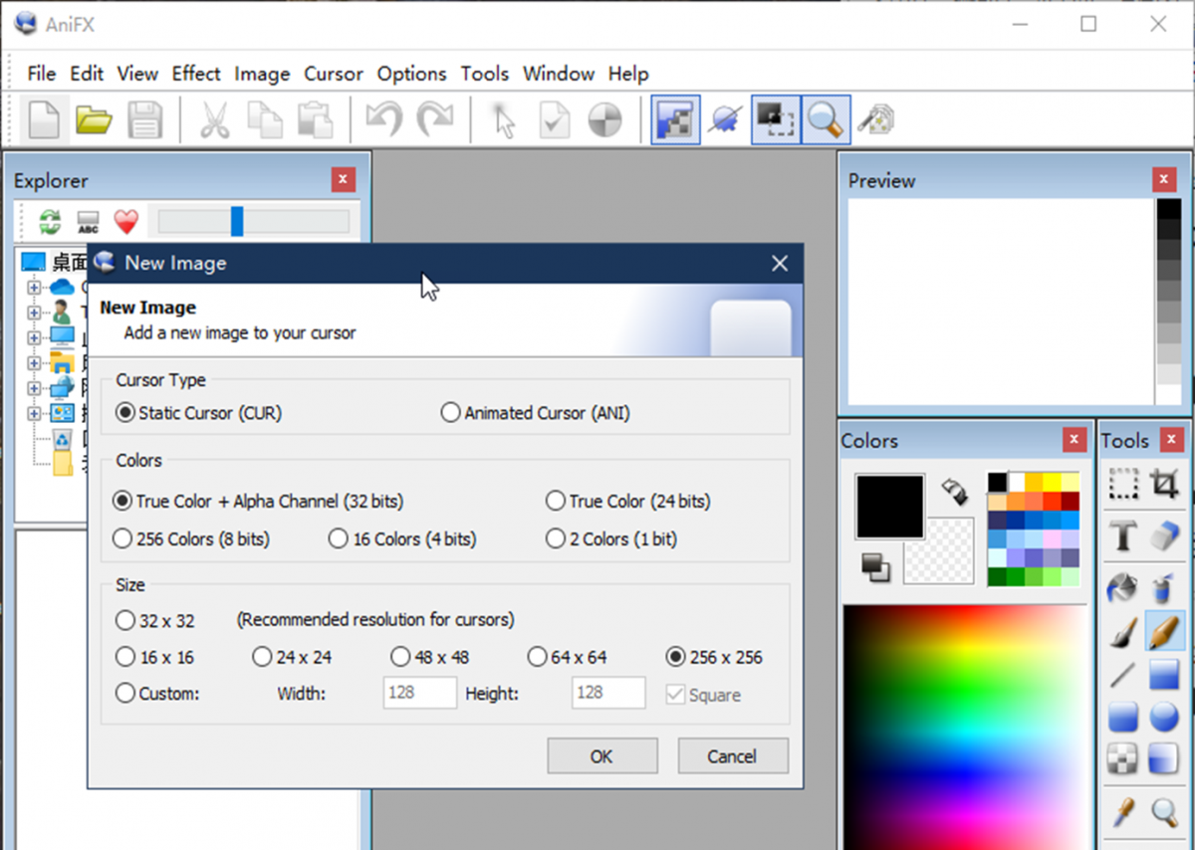Click the Open folder toolbar icon
The image size is (1195, 850).
coord(95,120)
